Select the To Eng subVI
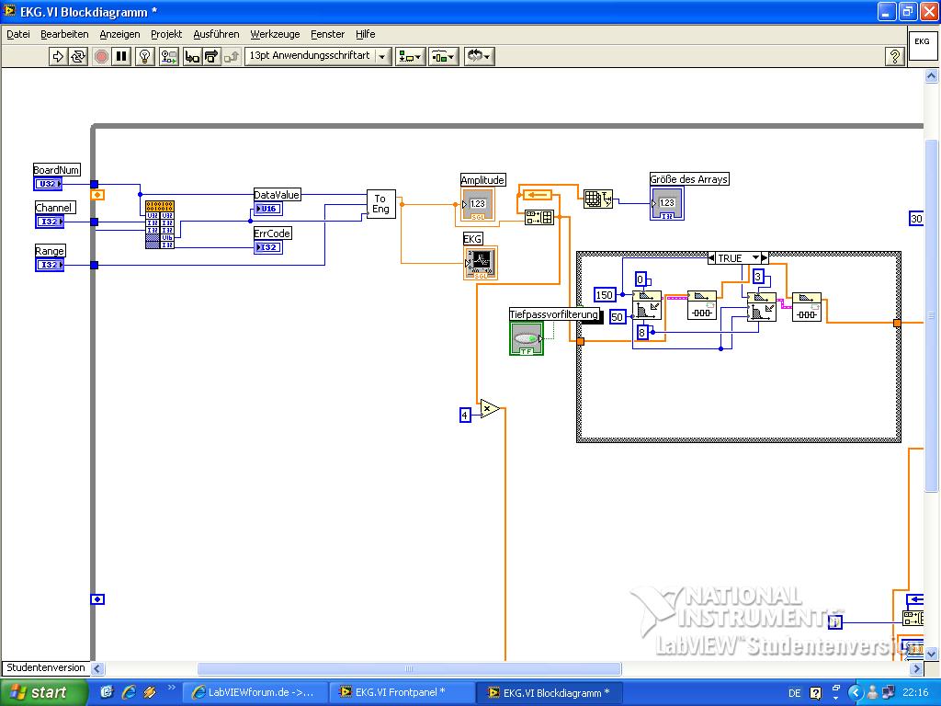 point(381,204)
